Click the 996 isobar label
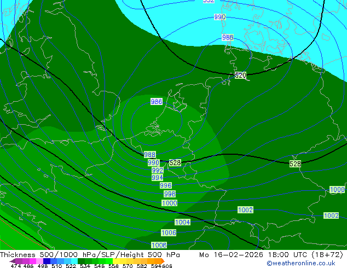 [x=165, y=185]
